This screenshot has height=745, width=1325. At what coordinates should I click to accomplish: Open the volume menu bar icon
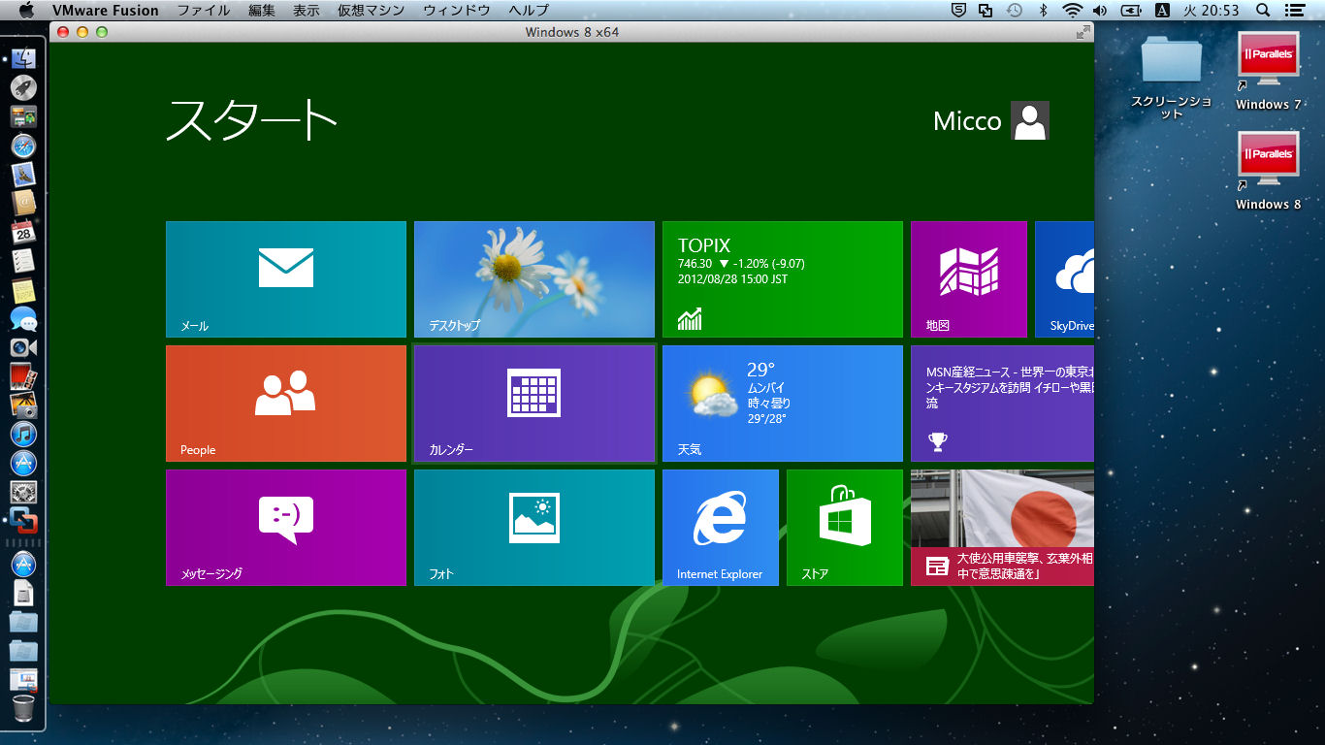1100,10
